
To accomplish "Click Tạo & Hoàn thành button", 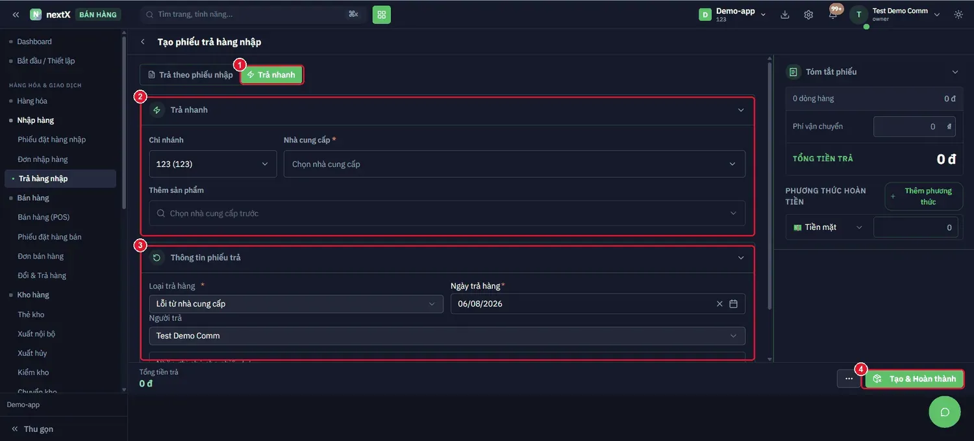I will 914,379.
